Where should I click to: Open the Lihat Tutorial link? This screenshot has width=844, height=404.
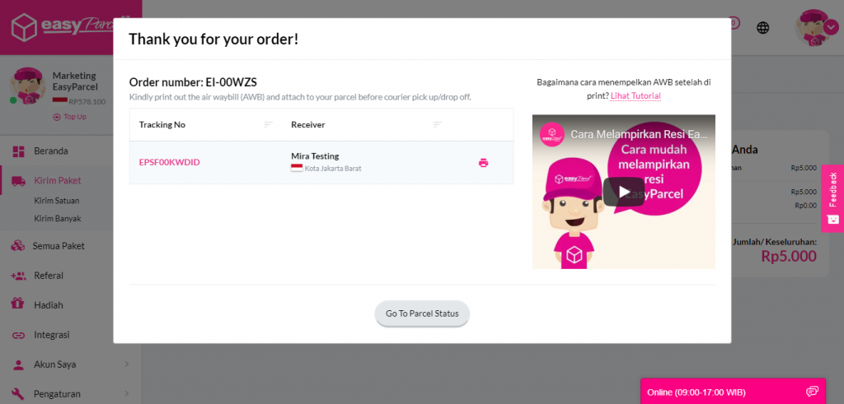coord(635,96)
